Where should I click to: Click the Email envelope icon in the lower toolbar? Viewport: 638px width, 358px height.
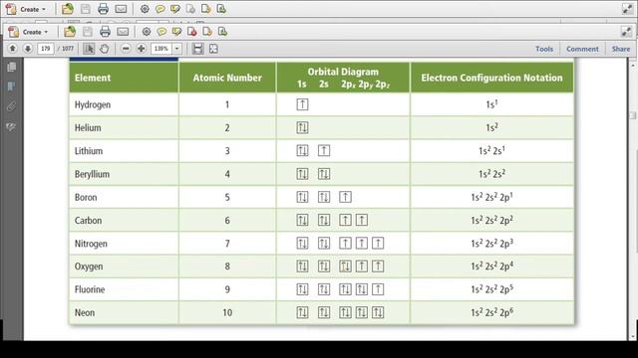click(x=123, y=31)
